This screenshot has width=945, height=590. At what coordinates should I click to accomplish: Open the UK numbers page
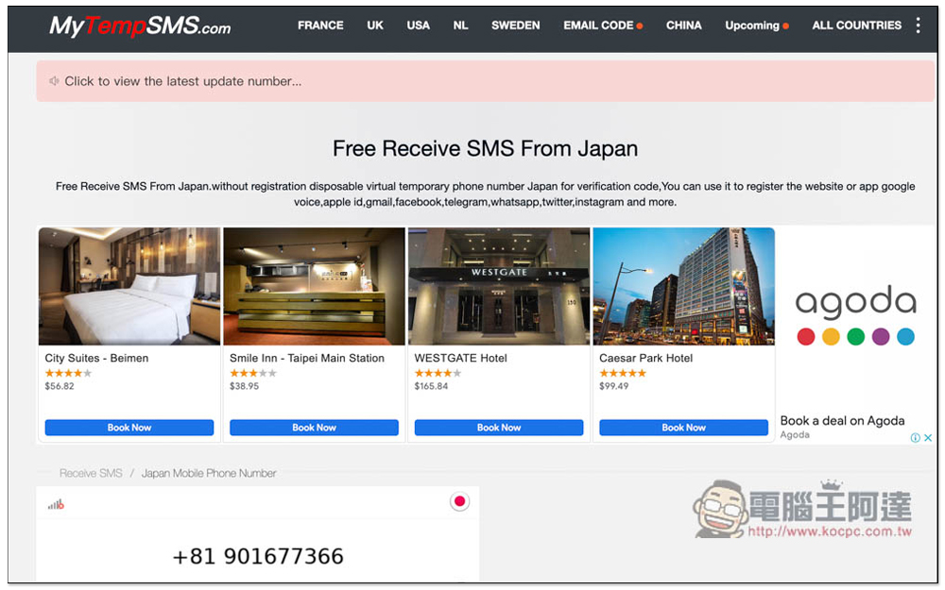pyautogui.click(x=375, y=25)
